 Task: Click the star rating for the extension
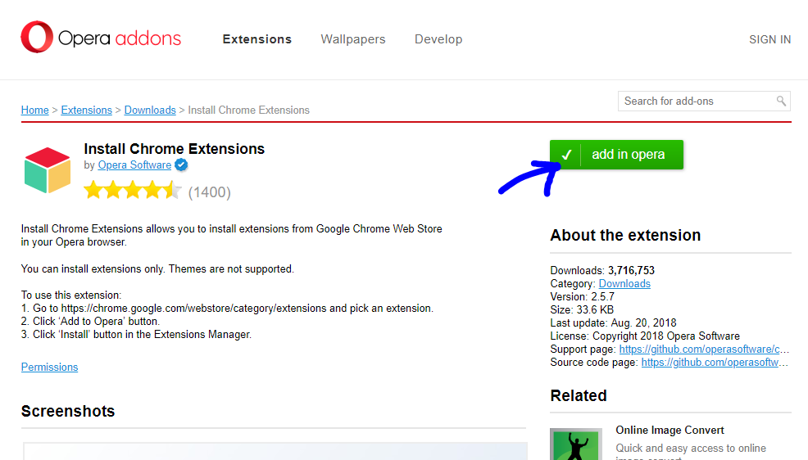click(133, 191)
